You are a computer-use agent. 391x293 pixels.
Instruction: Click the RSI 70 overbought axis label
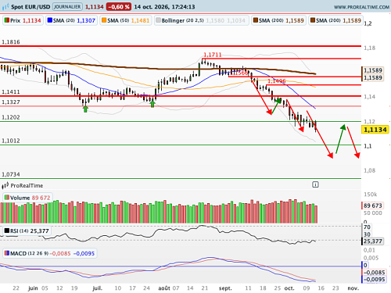[368, 227]
